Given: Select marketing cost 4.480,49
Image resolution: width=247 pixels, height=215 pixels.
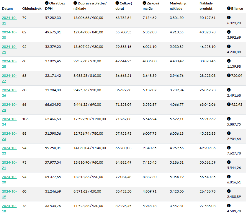Looking at the screenshot, I should (176, 61).
